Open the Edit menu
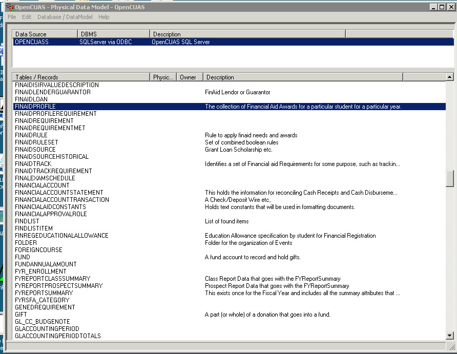This screenshot has width=457, height=354. coord(27,17)
